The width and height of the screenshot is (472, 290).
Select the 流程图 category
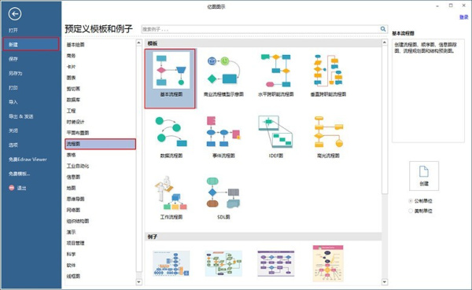pyautogui.click(x=100, y=144)
